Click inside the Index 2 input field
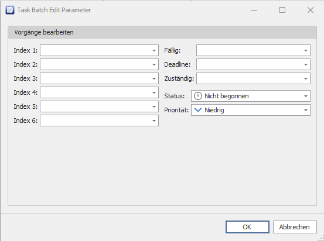The height and width of the screenshot is (241, 324). tap(99, 64)
